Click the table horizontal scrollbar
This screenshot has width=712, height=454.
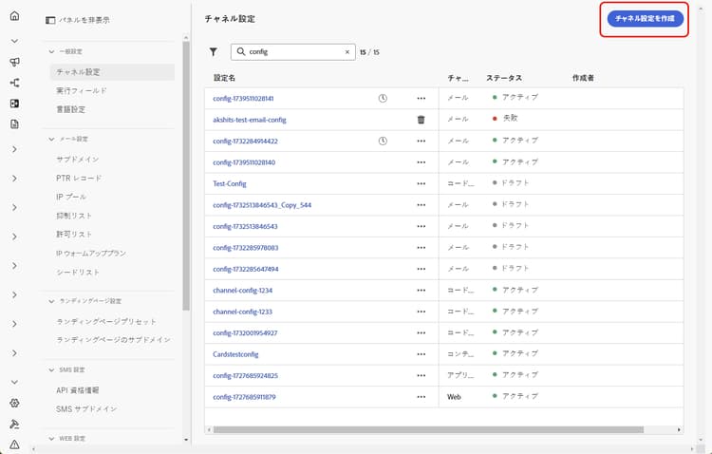pos(428,429)
